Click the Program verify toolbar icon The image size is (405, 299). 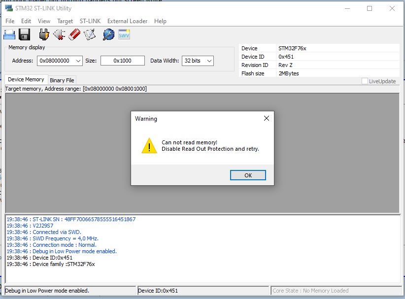pyautogui.click(x=90, y=34)
